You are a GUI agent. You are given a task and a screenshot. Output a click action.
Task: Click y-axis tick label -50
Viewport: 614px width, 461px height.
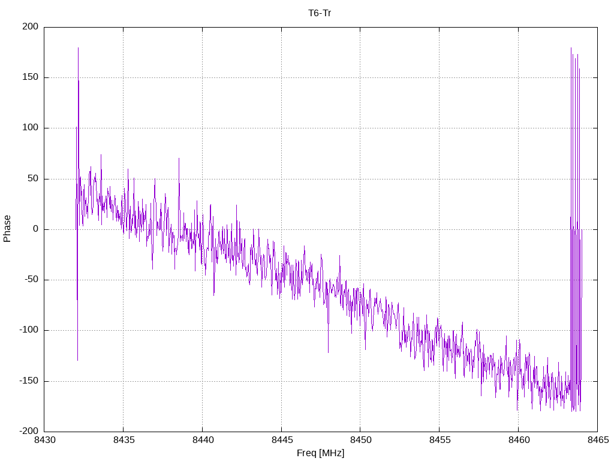pyautogui.click(x=32, y=280)
